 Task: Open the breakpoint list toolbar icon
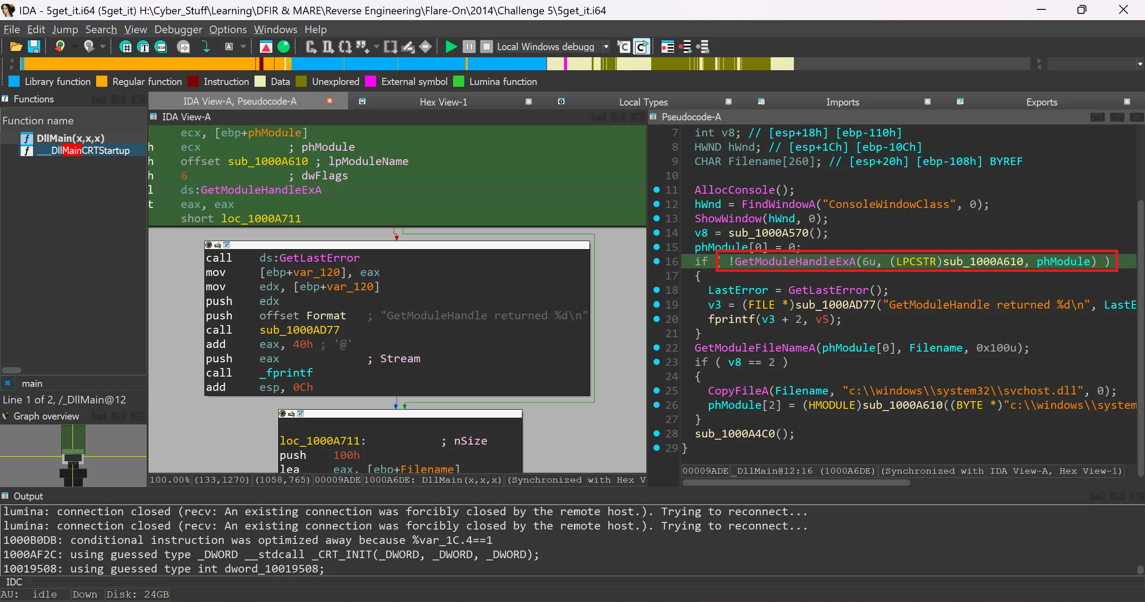pos(667,47)
